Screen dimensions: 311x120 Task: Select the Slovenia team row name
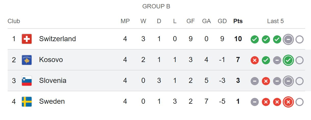[x=53, y=81]
